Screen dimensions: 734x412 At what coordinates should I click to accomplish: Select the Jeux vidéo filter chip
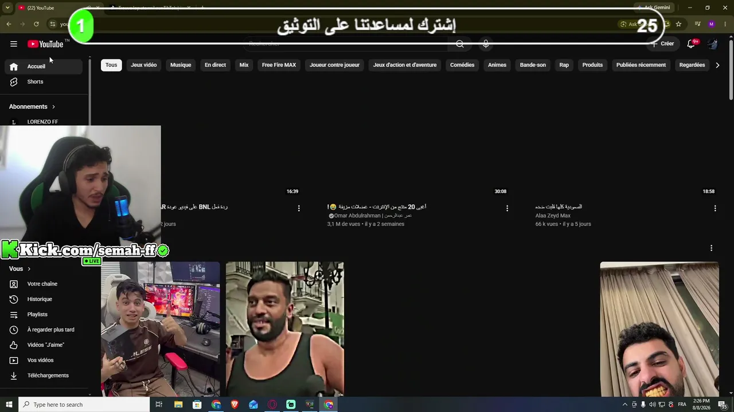pos(143,65)
